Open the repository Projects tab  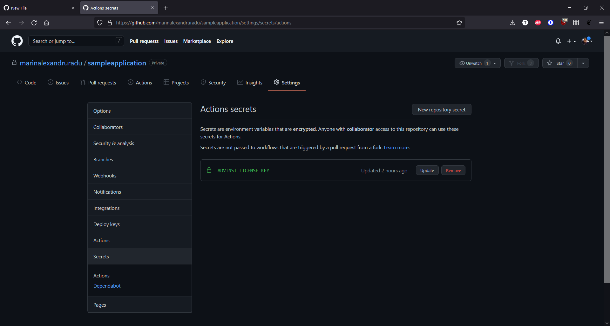pyautogui.click(x=176, y=83)
